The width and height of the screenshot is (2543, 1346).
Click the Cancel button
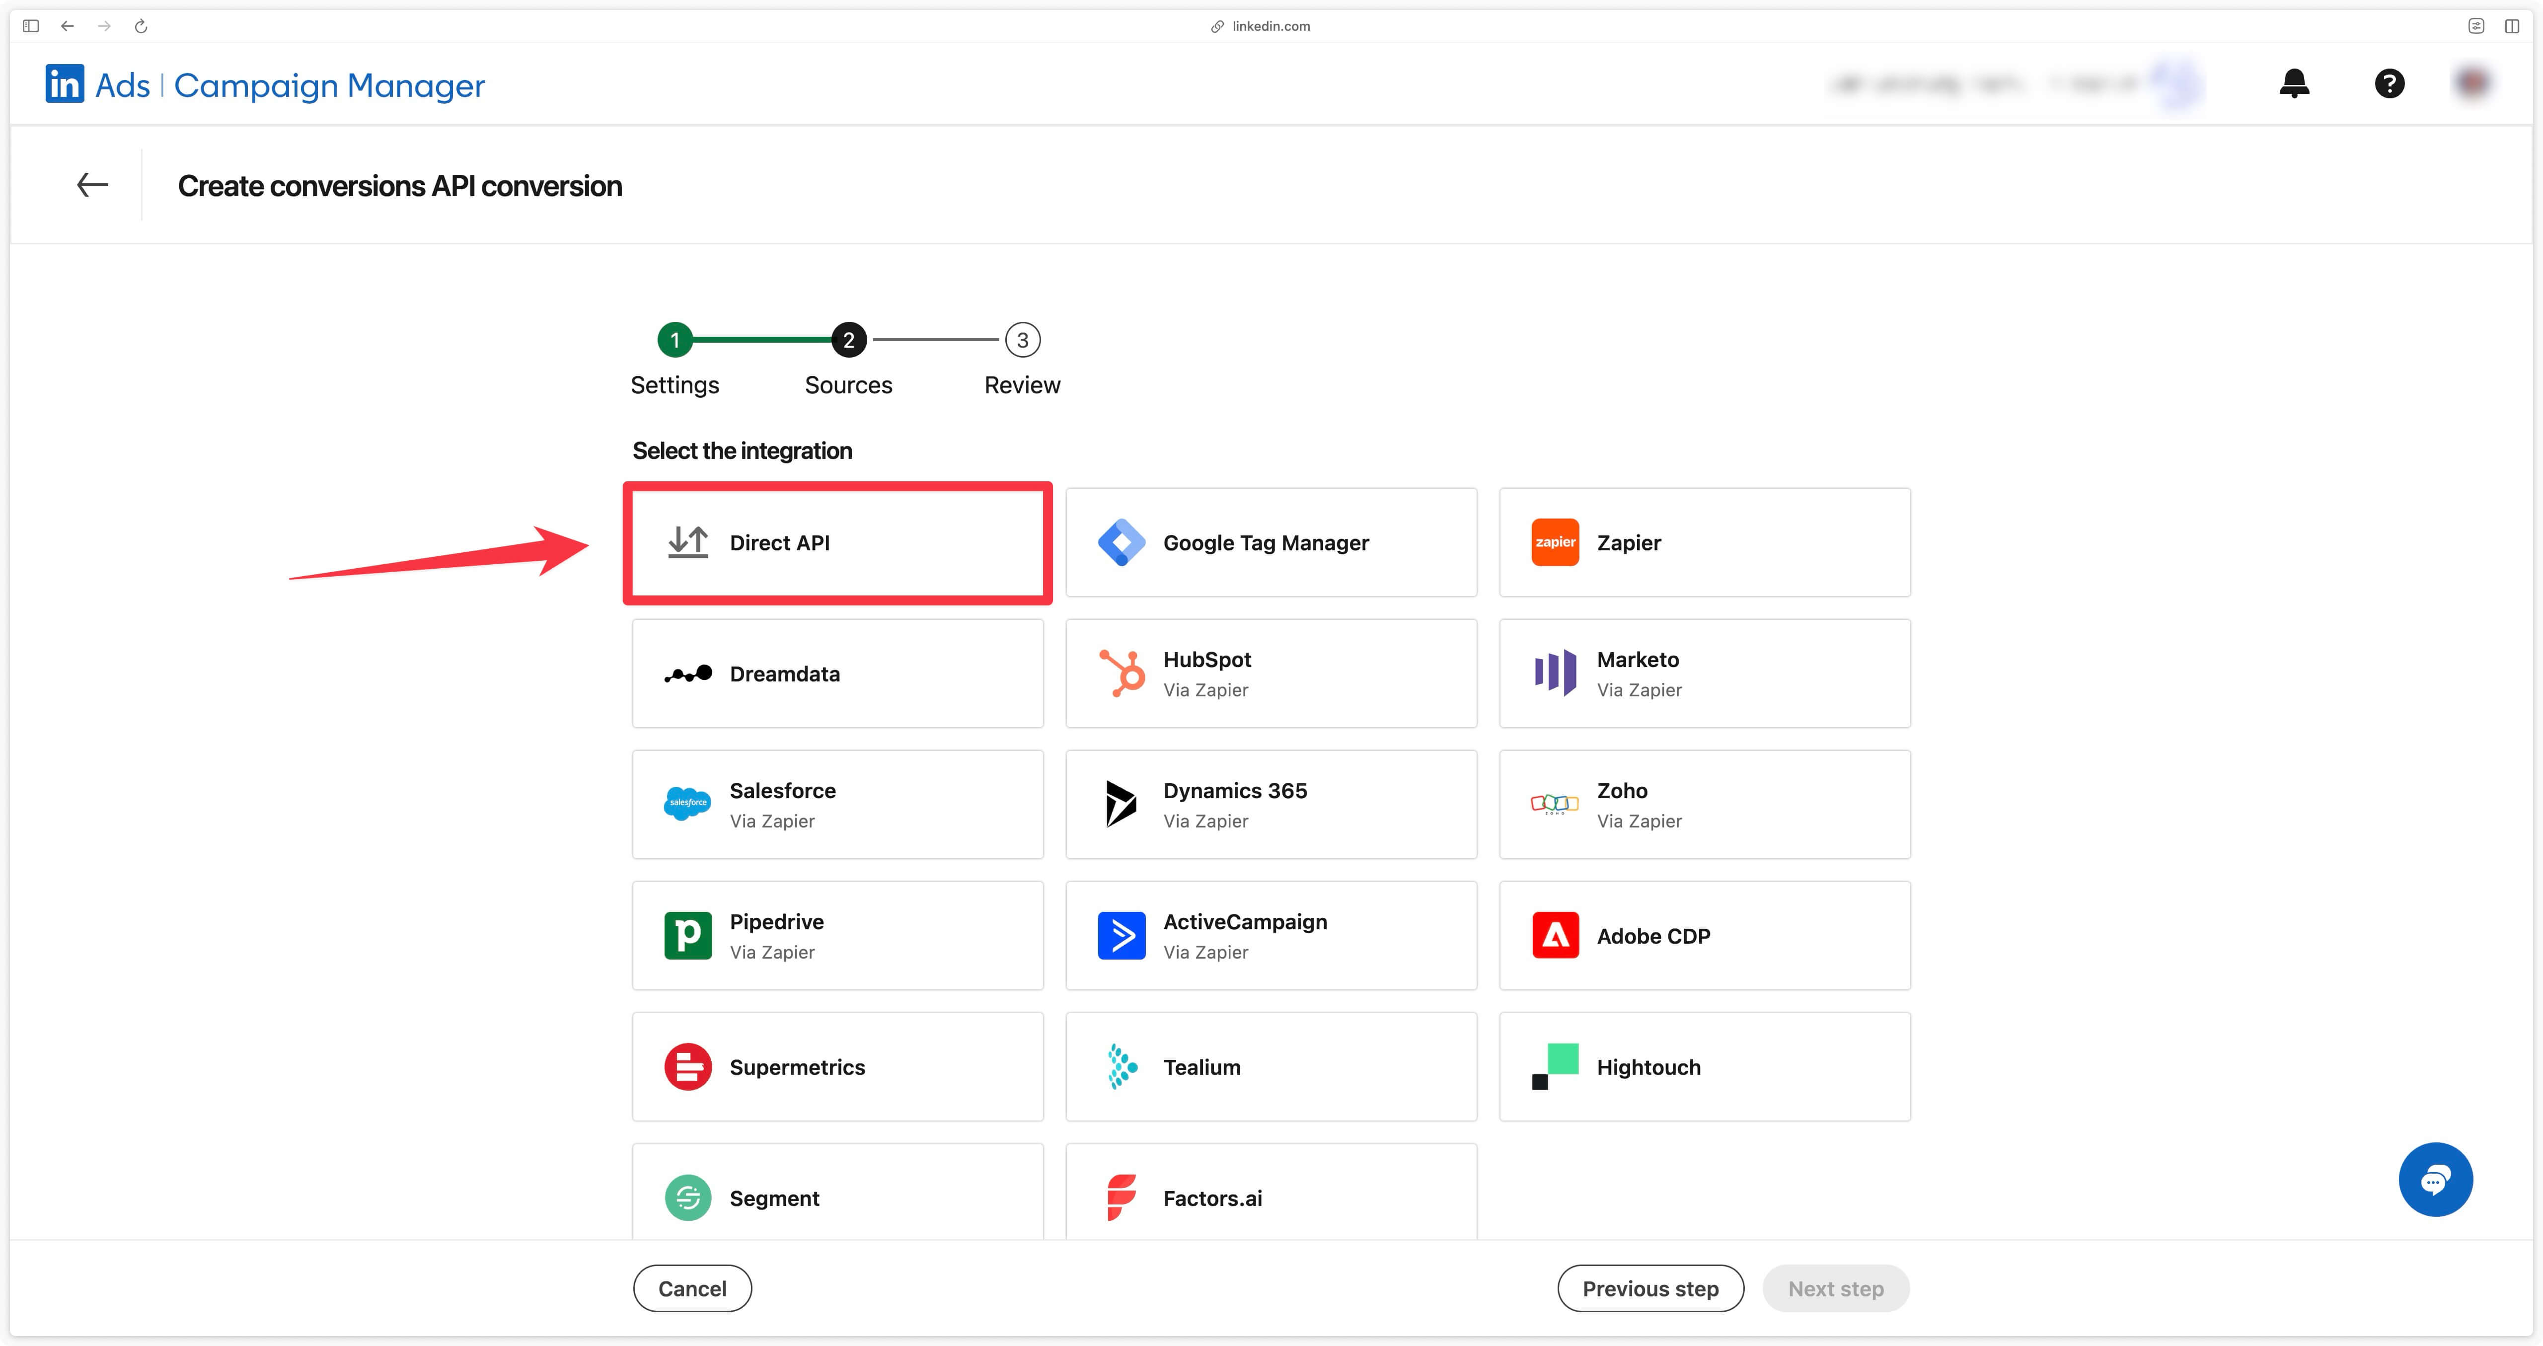tap(692, 1288)
